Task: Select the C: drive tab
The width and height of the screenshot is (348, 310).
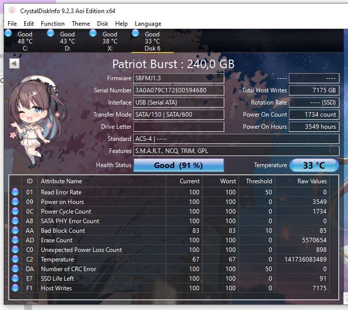Action: [x=25, y=41]
